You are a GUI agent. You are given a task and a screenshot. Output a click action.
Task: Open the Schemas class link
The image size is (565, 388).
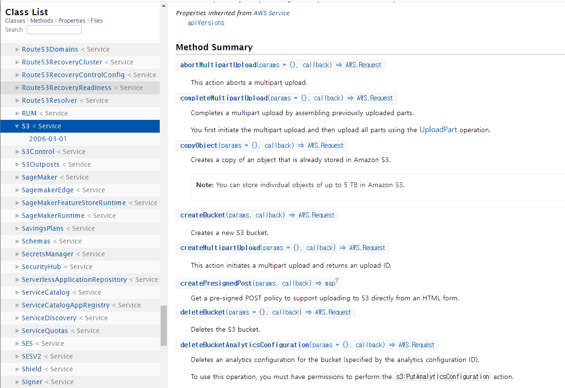tap(36, 241)
